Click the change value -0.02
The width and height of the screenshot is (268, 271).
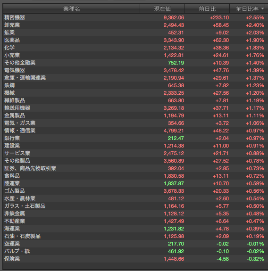223,244
